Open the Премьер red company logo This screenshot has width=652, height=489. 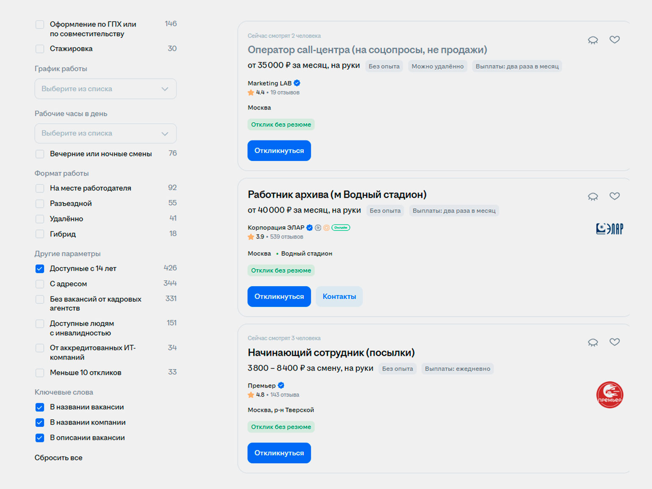click(x=610, y=395)
